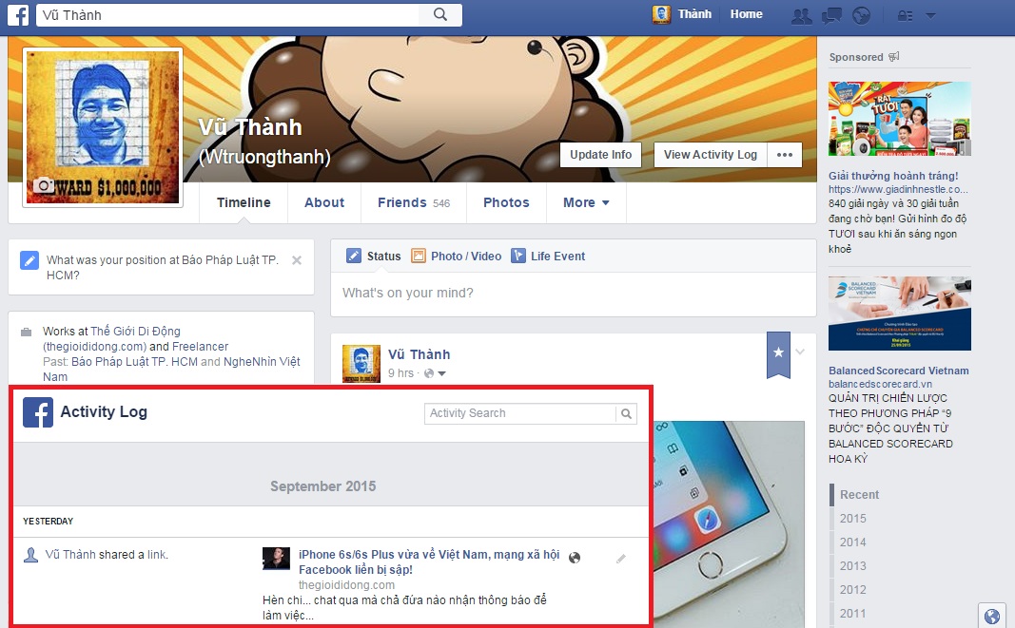
Task: Select year 2013 in the Recent timeline sidebar
Action: coord(852,565)
